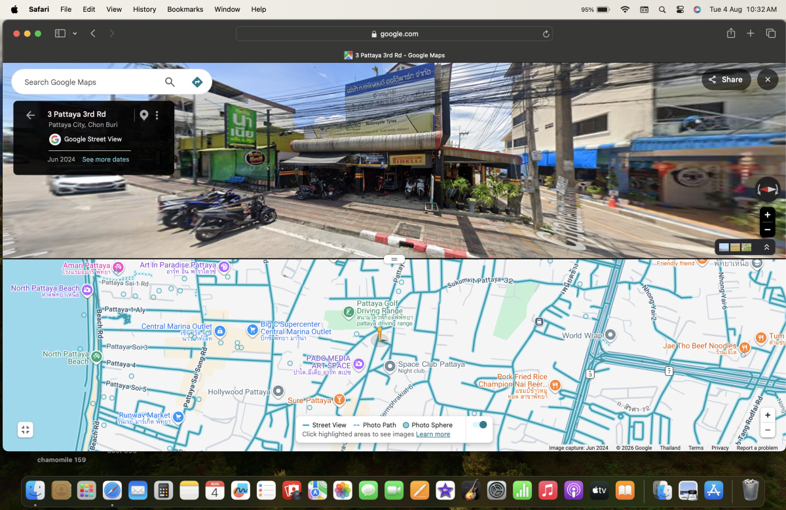Open the Learn more link
The height and width of the screenshot is (510, 786).
433,434
